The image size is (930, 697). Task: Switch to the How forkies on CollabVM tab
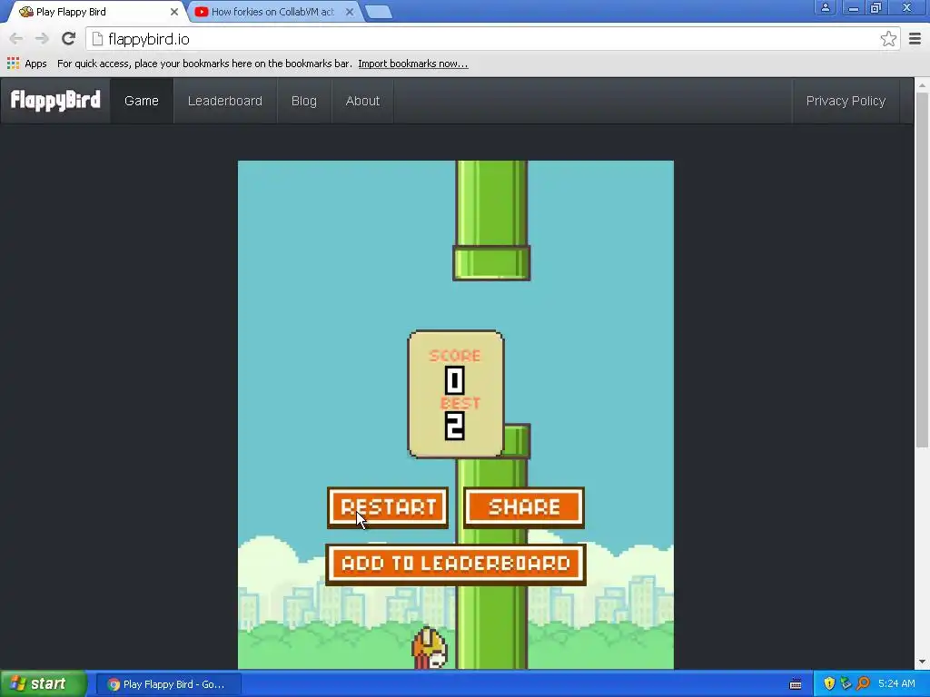(272, 12)
